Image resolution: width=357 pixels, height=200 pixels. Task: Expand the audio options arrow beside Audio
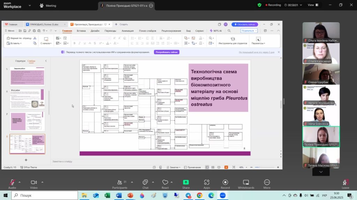pos(20,182)
